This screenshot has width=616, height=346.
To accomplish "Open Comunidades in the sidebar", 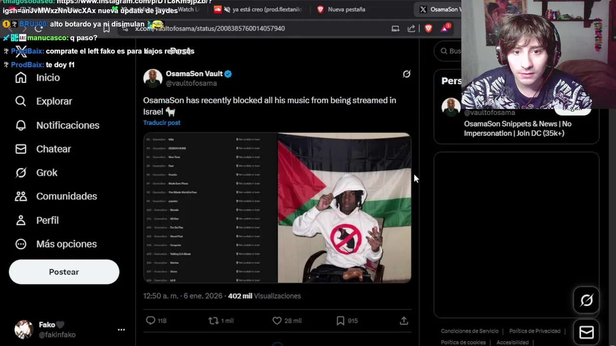I will point(56,196).
